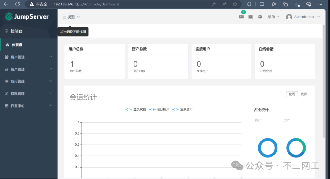Switch the chart to 按月 view
330x179 pixels.
tap(304, 94)
